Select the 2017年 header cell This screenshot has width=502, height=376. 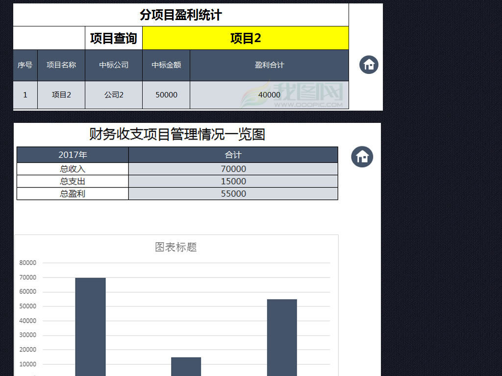tap(73, 155)
